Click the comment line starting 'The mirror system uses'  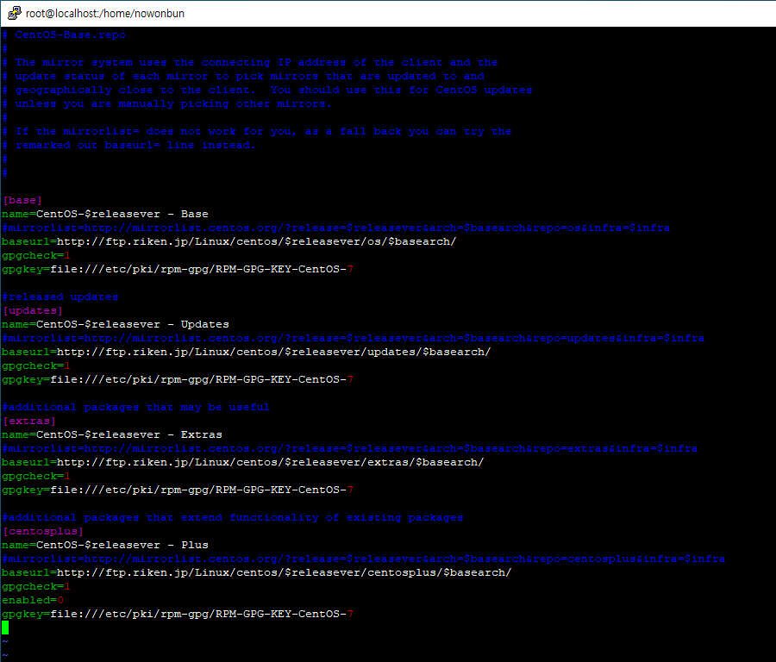[x=250, y=63]
